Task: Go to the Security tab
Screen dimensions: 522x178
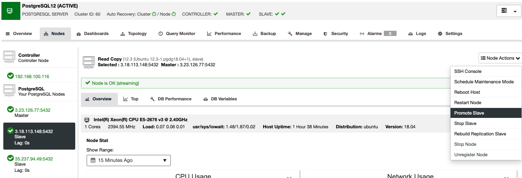Action: click(336, 34)
